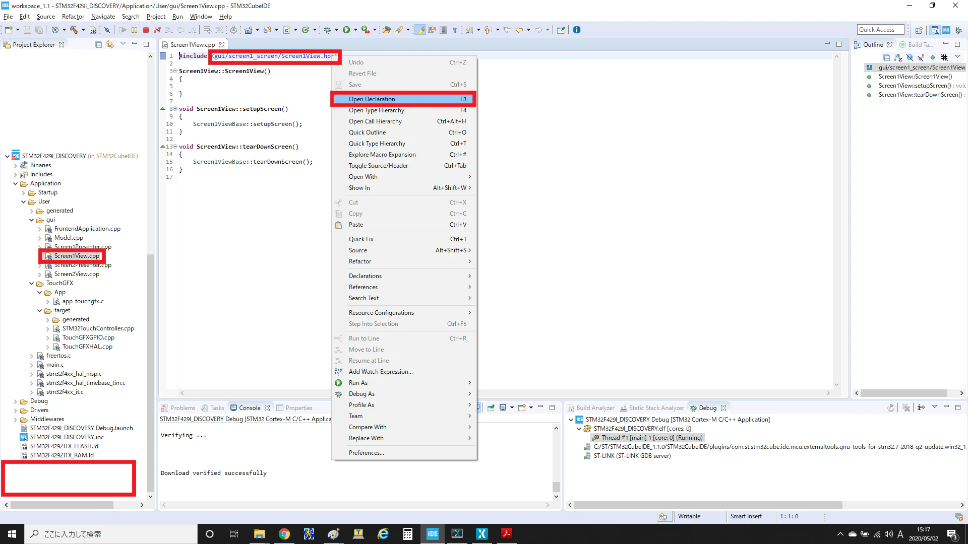Screen dimensions: 968x544
Task: Switch to the Debug perspective icon
Action: (x=958, y=30)
